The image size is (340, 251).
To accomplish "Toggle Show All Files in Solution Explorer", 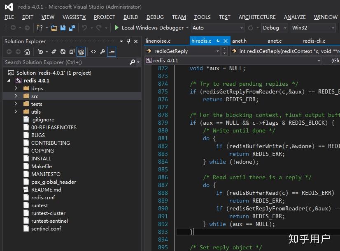I will click(x=82, y=52).
